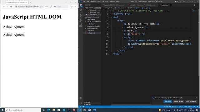Open the File menu in VS Code
The image size is (200, 112).
(84, 2)
